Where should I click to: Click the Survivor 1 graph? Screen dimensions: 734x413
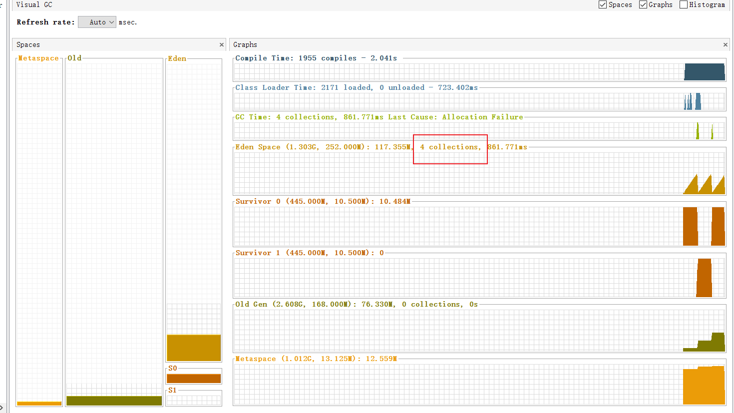(479, 278)
